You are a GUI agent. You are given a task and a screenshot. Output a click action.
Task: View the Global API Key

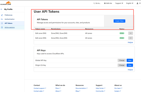coord(130,60)
